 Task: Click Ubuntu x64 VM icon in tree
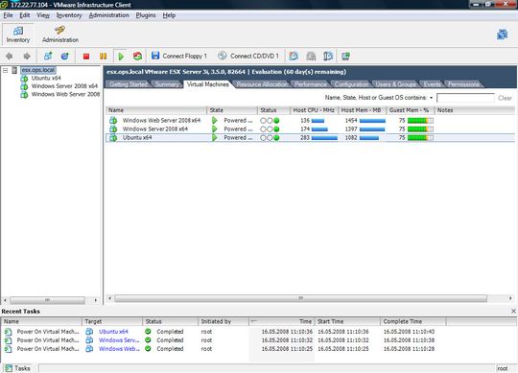tap(24, 79)
